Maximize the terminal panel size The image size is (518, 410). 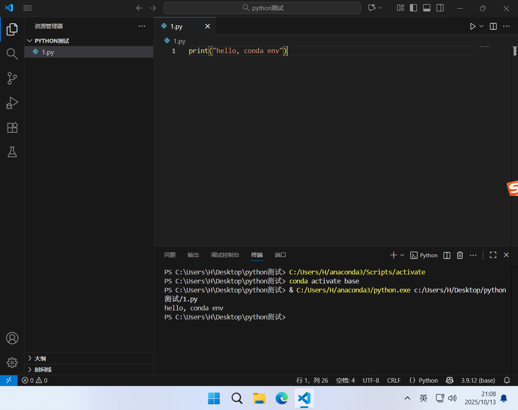pos(493,255)
